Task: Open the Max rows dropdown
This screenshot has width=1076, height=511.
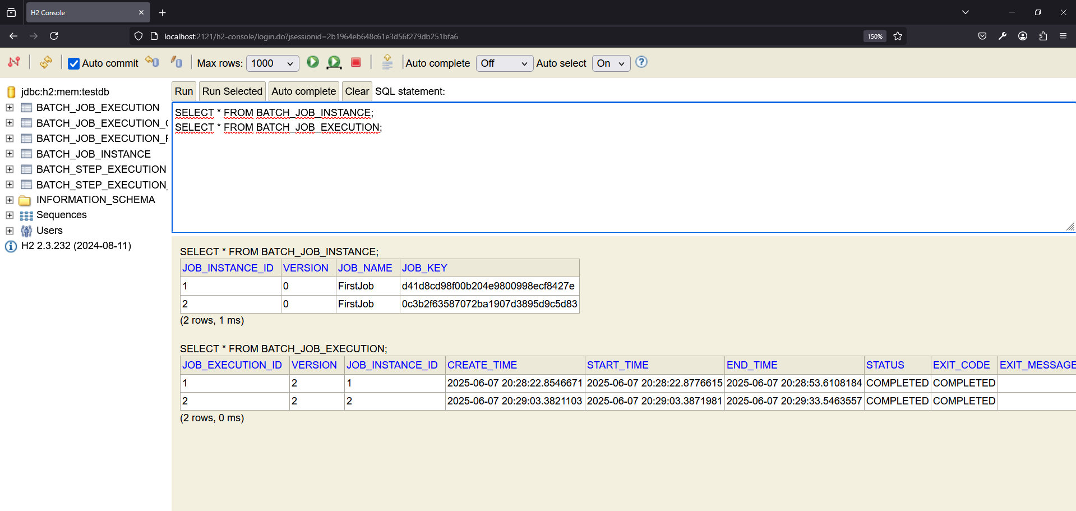Action: [273, 63]
